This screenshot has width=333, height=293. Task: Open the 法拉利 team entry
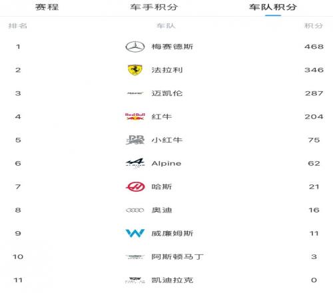167,70
